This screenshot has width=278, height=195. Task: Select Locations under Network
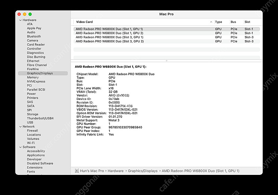point(34,135)
